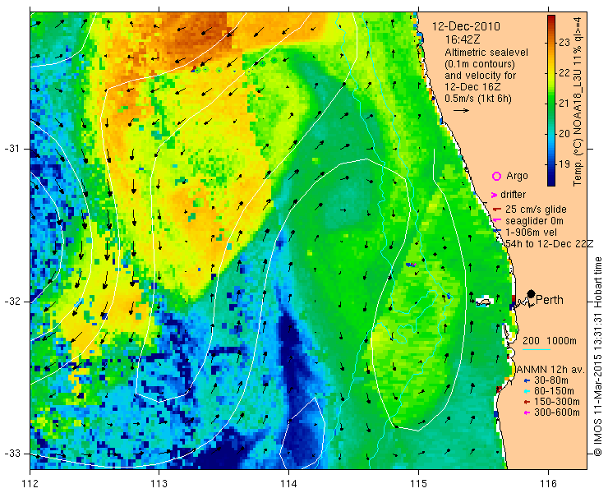Click the 'Perth' city label

550,300
